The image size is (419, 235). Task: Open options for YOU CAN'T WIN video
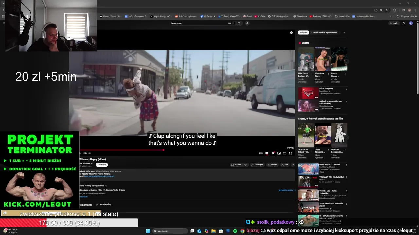(346, 178)
